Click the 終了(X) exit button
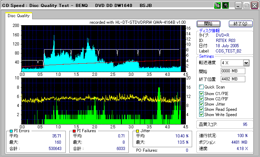This screenshot has height=157, width=260. pyautogui.click(x=240, y=24)
